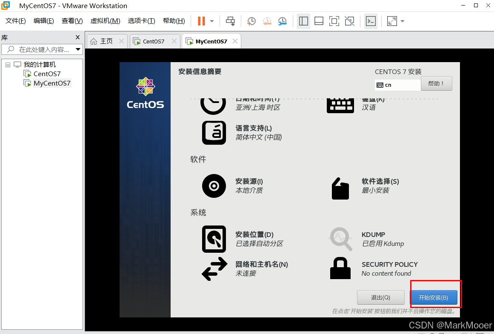This screenshot has width=494, height=334.
Task: Click the 帮助! button in installer
Action: point(437,83)
